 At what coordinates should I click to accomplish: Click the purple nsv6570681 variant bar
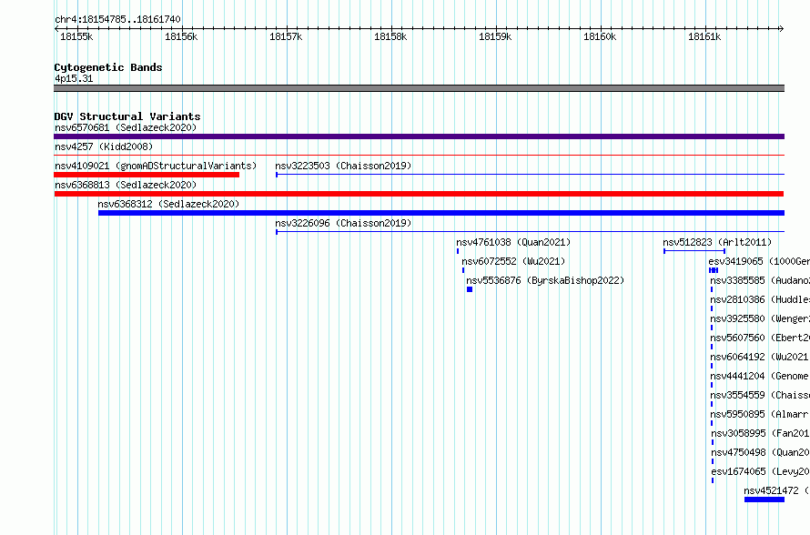[x=419, y=136]
